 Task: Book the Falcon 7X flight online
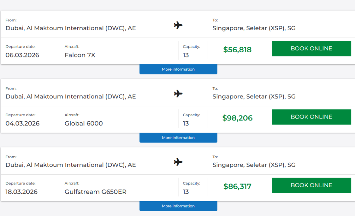311,49
